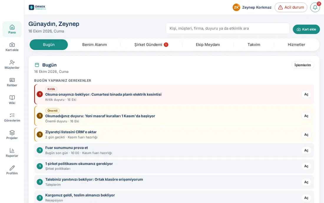Click the teal Kart ekle button
Viewport: 324px width, 203px height.
click(x=306, y=30)
